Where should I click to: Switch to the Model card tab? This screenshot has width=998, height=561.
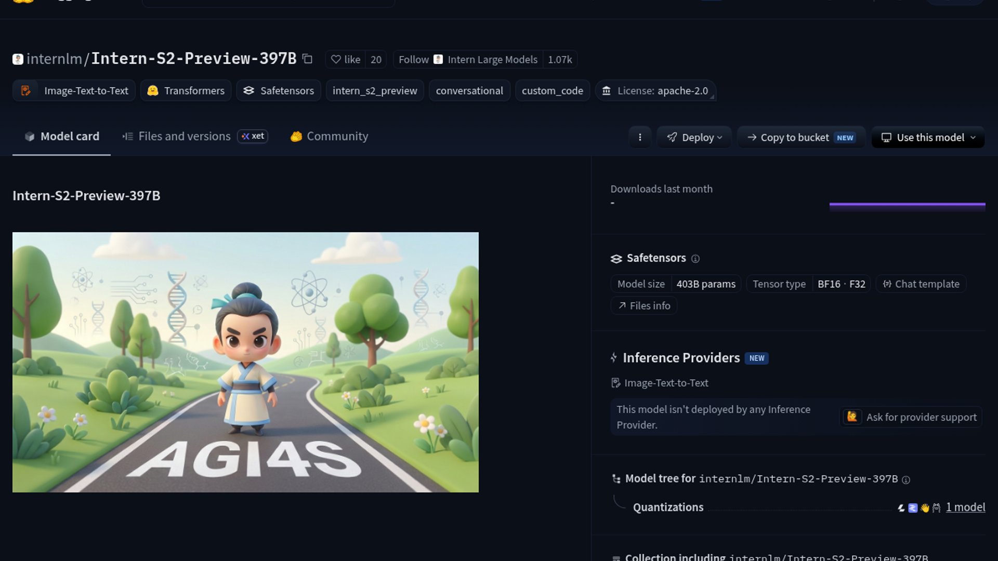pyautogui.click(x=61, y=136)
